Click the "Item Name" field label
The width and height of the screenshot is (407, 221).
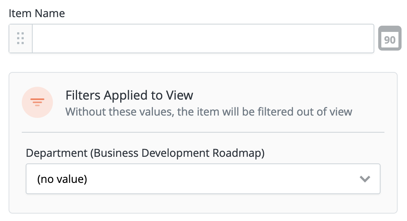point(37,14)
